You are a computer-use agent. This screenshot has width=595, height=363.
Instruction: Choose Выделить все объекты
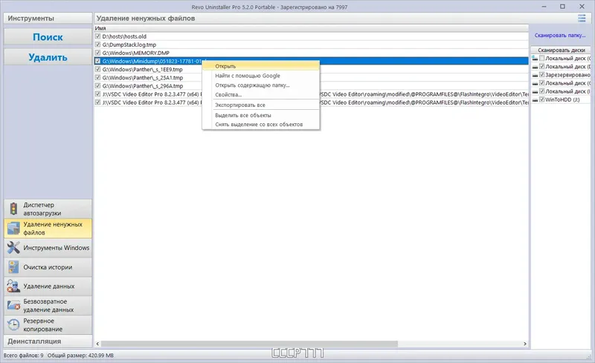coord(261,115)
